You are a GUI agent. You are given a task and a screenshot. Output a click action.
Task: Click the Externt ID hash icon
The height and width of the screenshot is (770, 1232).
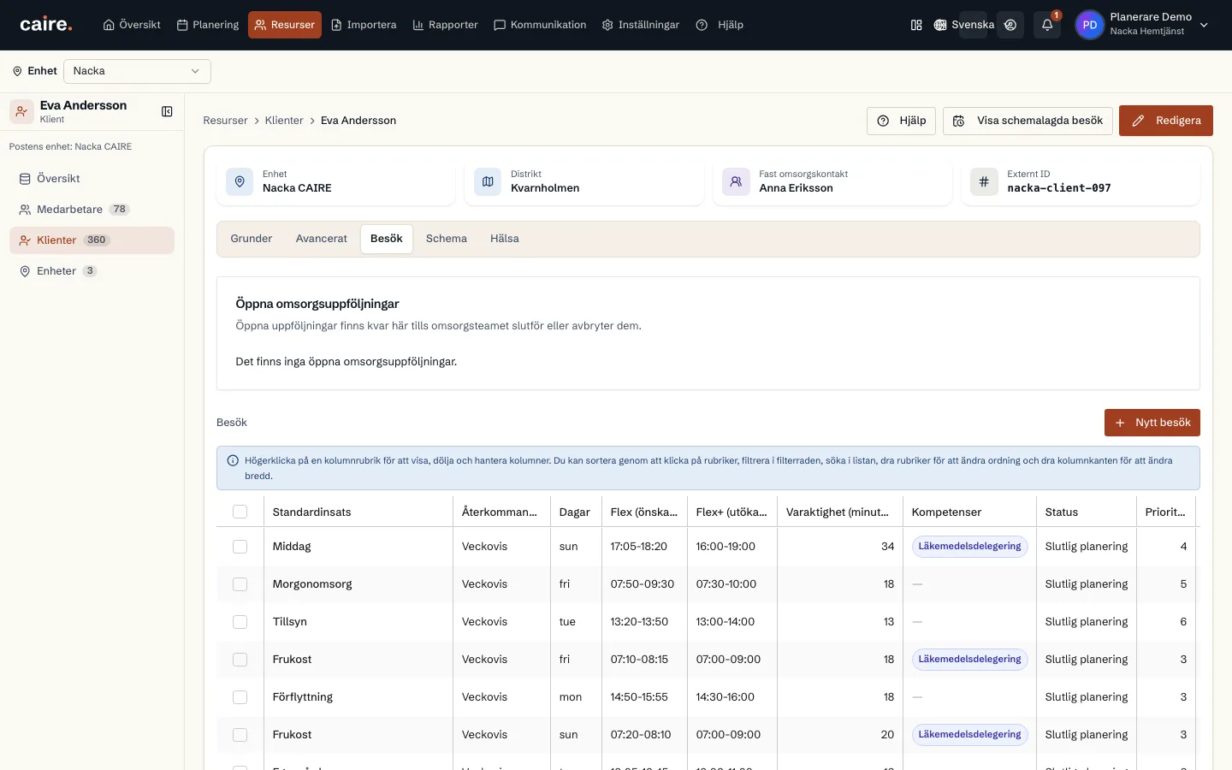click(984, 181)
